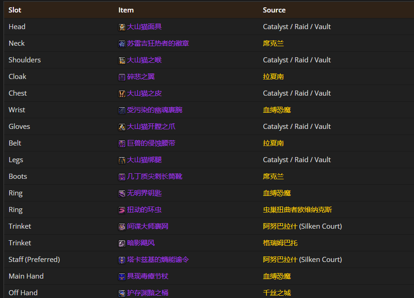The height and width of the screenshot is (298, 414).
Task: Open the 几丁质尖刺长筒靴 boots link
Action: point(154,176)
